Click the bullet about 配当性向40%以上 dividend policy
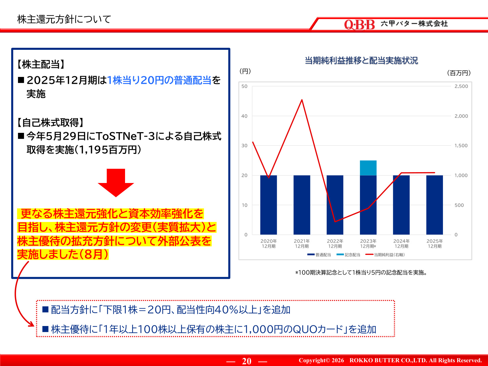 pyautogui.click(x=166, y=310)
